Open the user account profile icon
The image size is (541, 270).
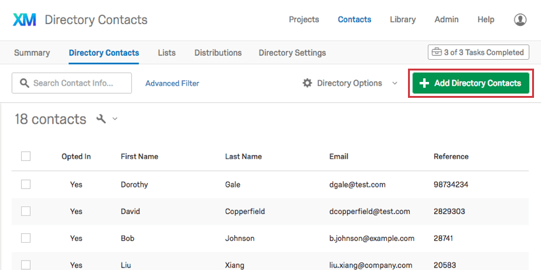(x=520, y=20)
